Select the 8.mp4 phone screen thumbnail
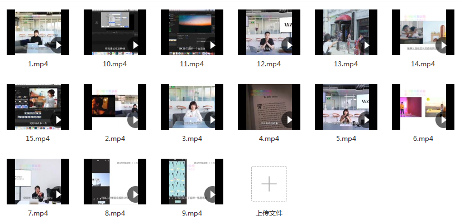Screen dimensions: 460x220 coord(115,182)
